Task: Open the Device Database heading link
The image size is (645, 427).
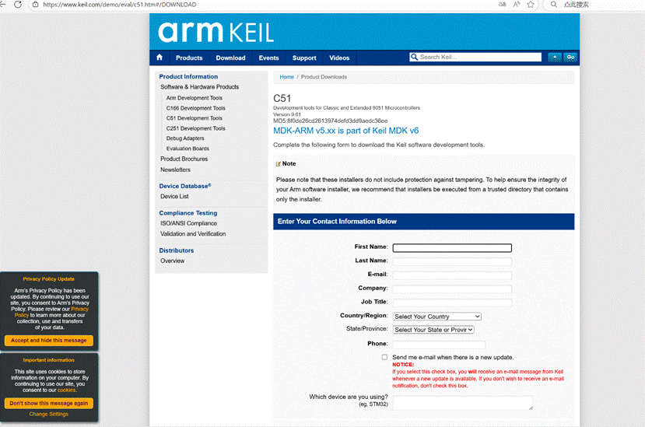Action: pos(184,186)
